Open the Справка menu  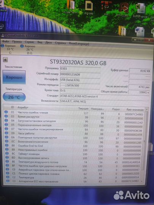point(60,43)
